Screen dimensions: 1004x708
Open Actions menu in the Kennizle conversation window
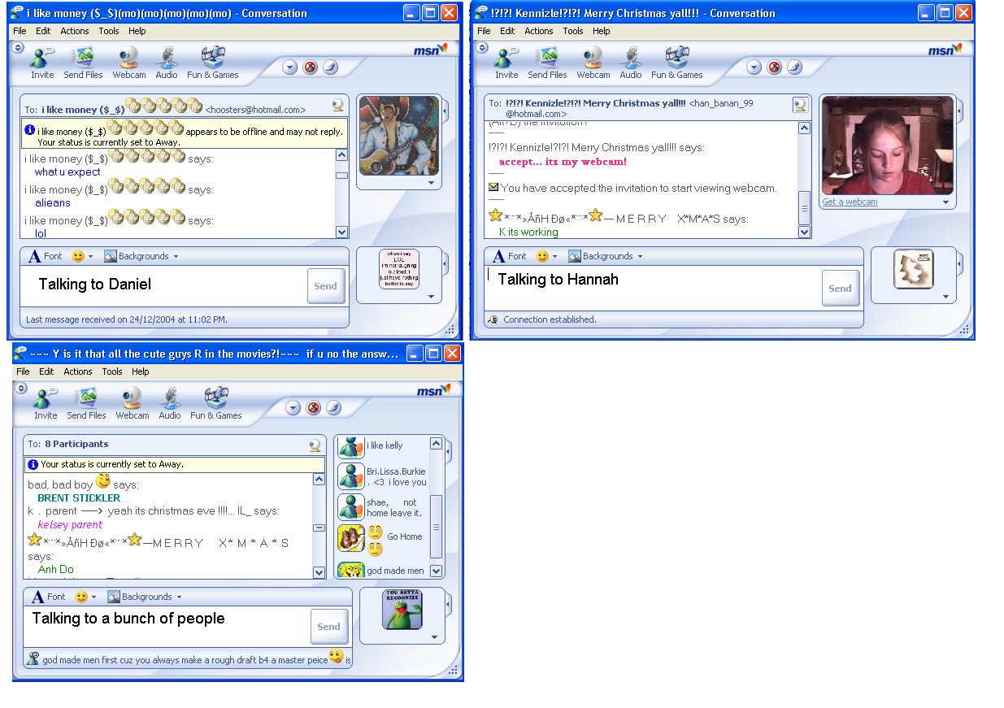[x=538, y=31]
